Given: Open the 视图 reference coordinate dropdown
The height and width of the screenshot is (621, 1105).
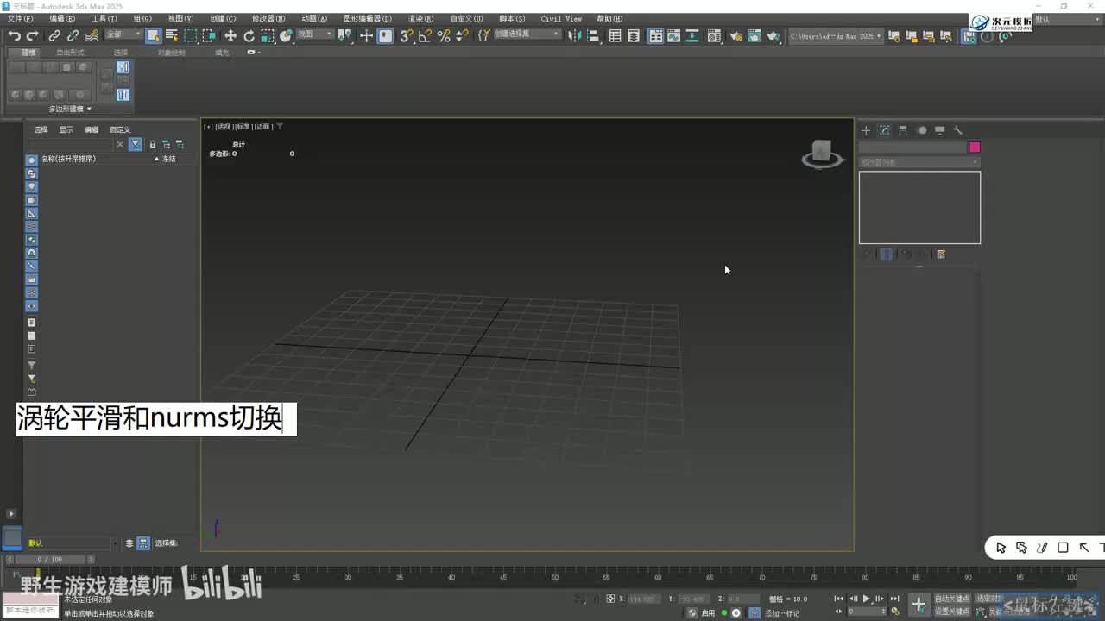Looking at the screenshot, I should pos(316,34).
